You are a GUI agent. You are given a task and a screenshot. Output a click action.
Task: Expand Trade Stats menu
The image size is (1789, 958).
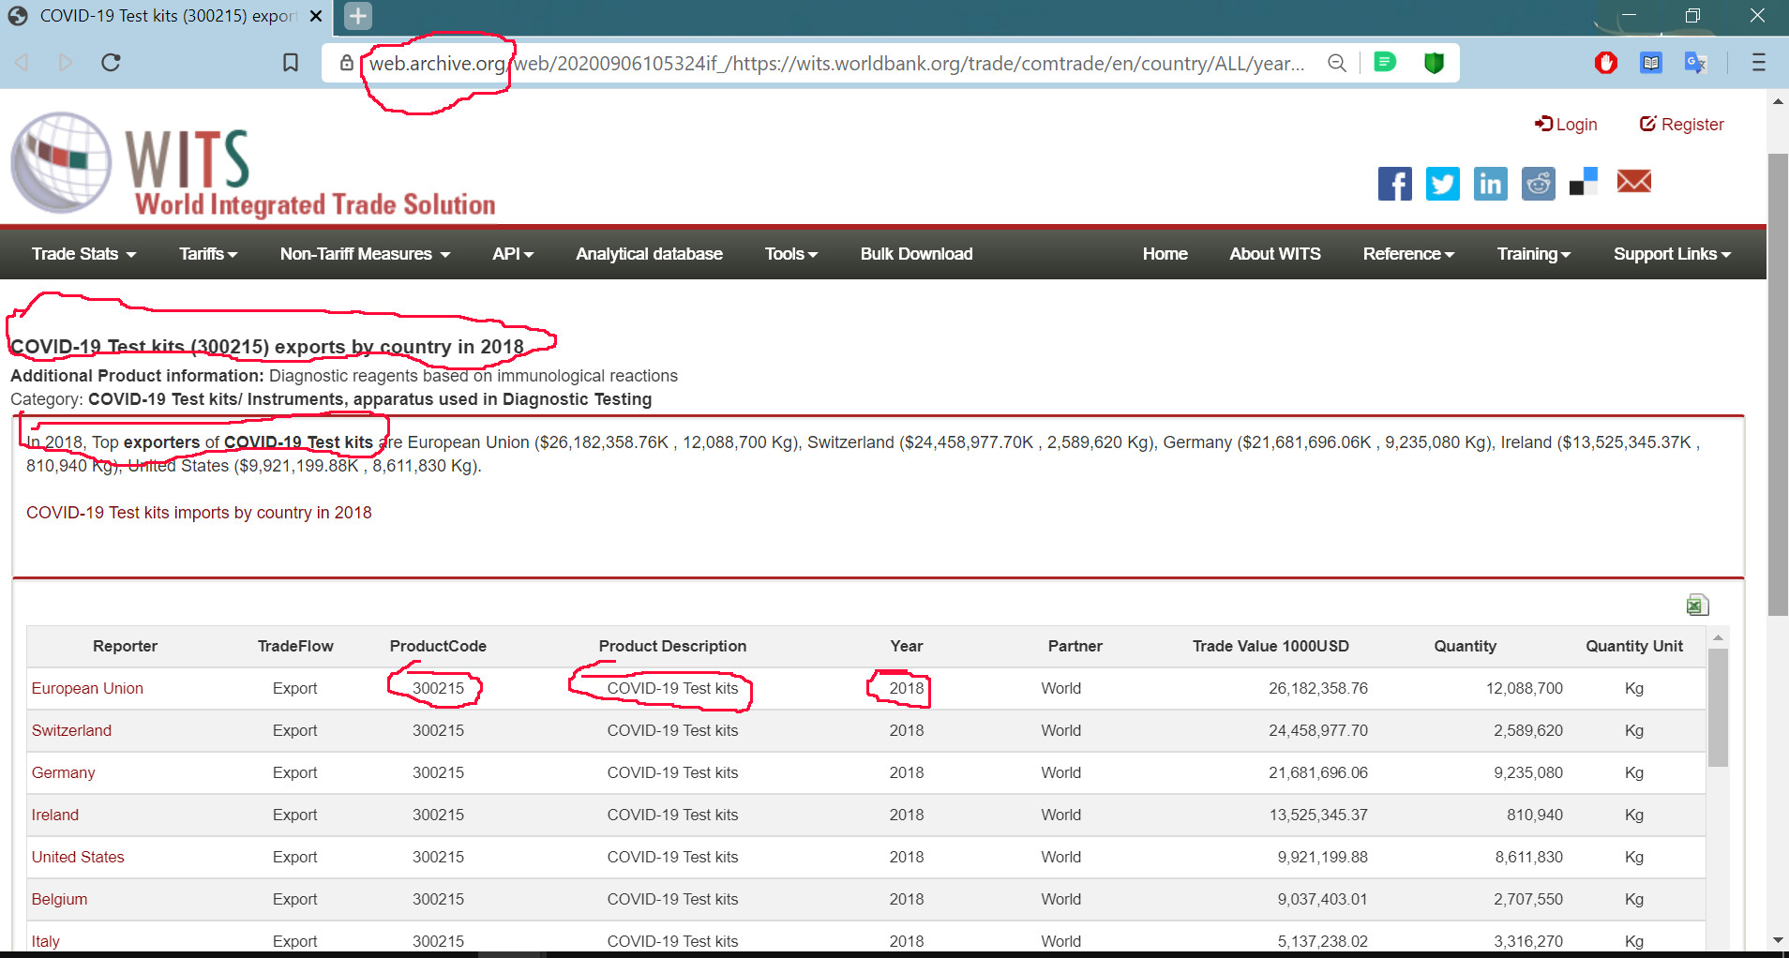tap(83, 254)
